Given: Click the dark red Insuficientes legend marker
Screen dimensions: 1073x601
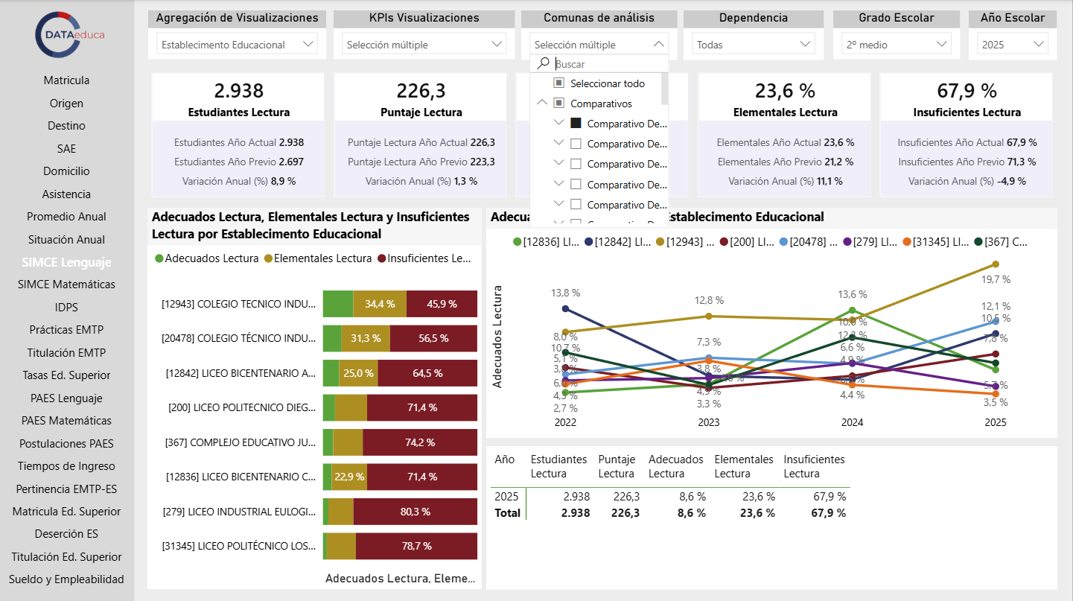Looking at the screenshot, I should pos(382,258).
